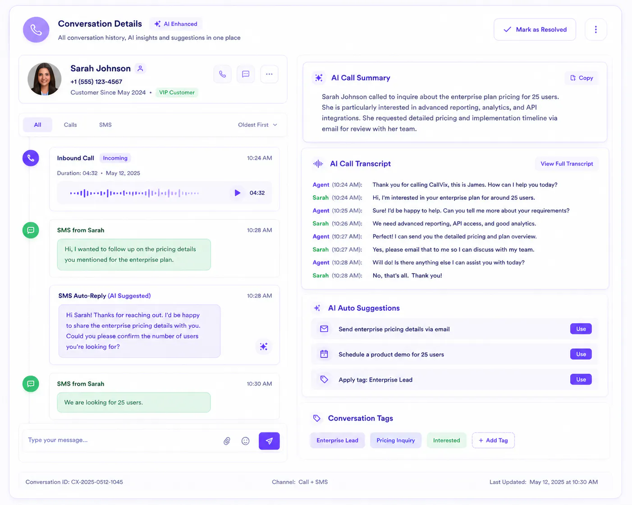Click the Enterprise Lead tag chip
Screen dimensions: 632x505
[x=337, y=440]
